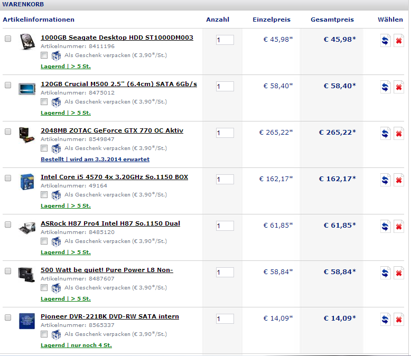
Task: Select the be quiet! Pure Power row checkbox
Action: point(8,271)
